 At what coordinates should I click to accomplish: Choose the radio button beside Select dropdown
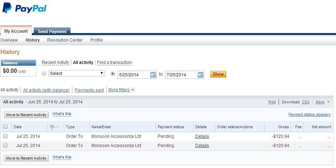point(44,74)
